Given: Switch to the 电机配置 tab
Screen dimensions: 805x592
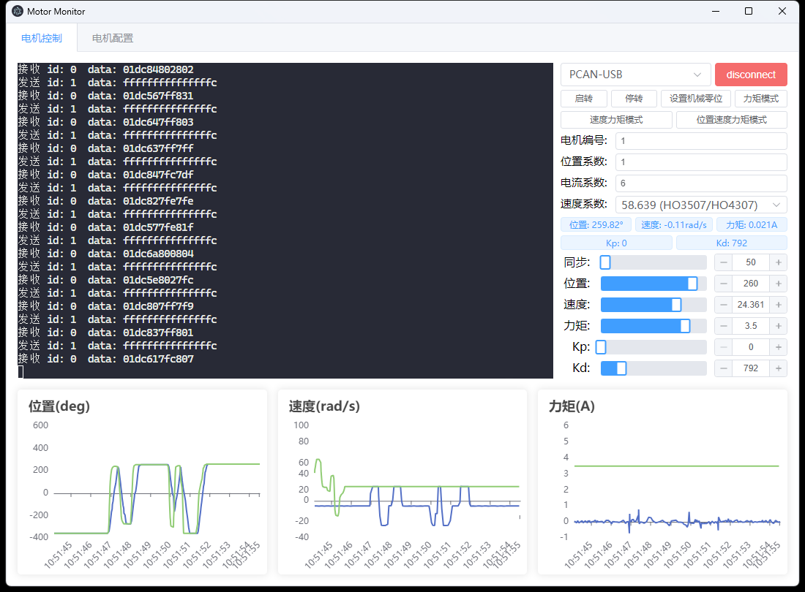Looking at the screenshot, I should pos(113,38).
